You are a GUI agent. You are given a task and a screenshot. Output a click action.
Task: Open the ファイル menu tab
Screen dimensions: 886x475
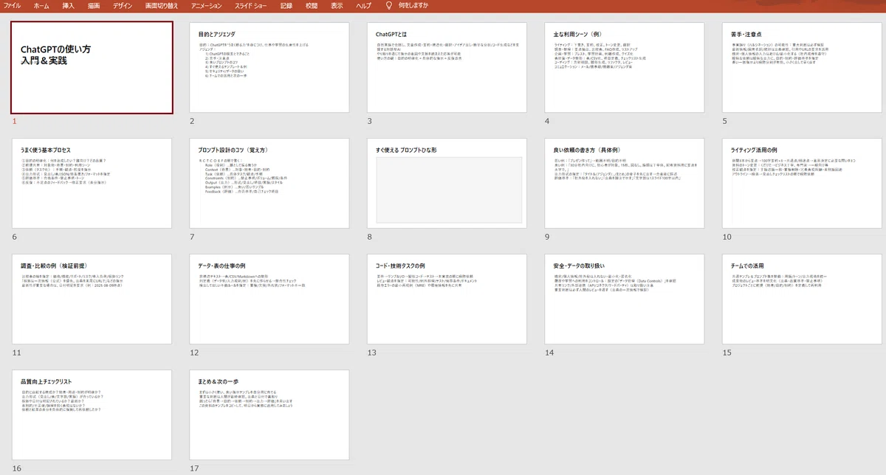point(13,5)
